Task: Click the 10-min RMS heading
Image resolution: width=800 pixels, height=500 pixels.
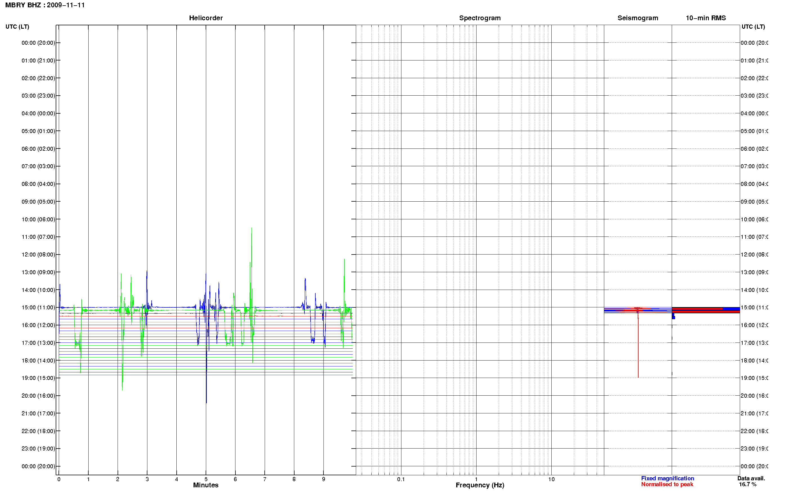Action: click(x=705, y=18)
